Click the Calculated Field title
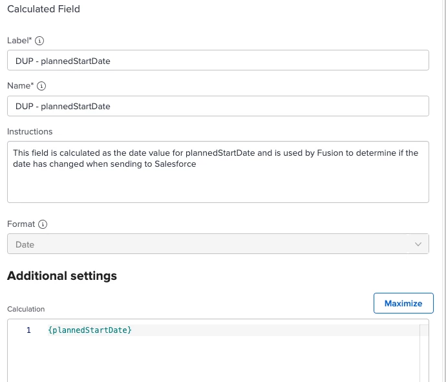 click(x=43, y=10)
